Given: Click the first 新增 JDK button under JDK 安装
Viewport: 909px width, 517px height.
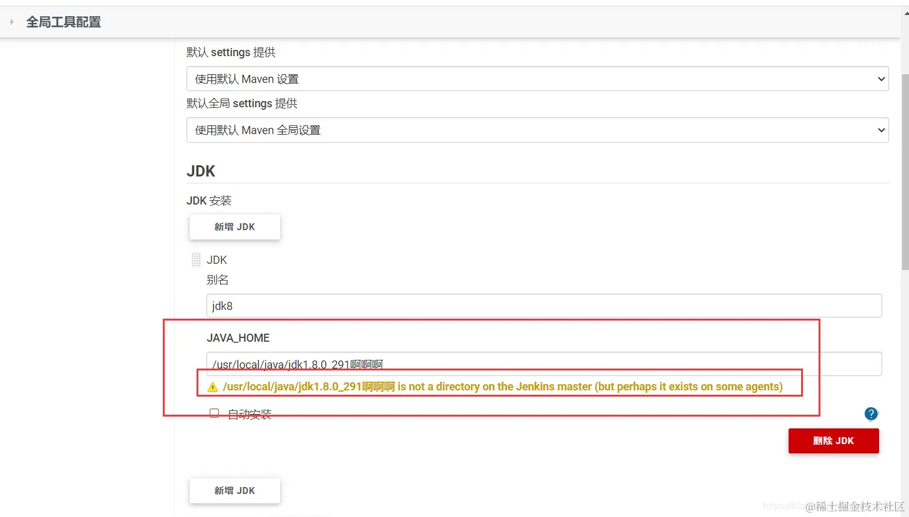Looking at the screenshot, I should (x=235, y=227).
